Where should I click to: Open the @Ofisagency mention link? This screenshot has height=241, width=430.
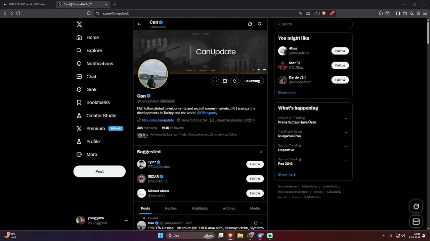pyautogui.click(x=207, y=113)
